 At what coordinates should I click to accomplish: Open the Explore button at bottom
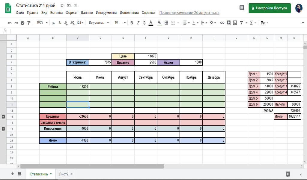[x=288, y=174]
